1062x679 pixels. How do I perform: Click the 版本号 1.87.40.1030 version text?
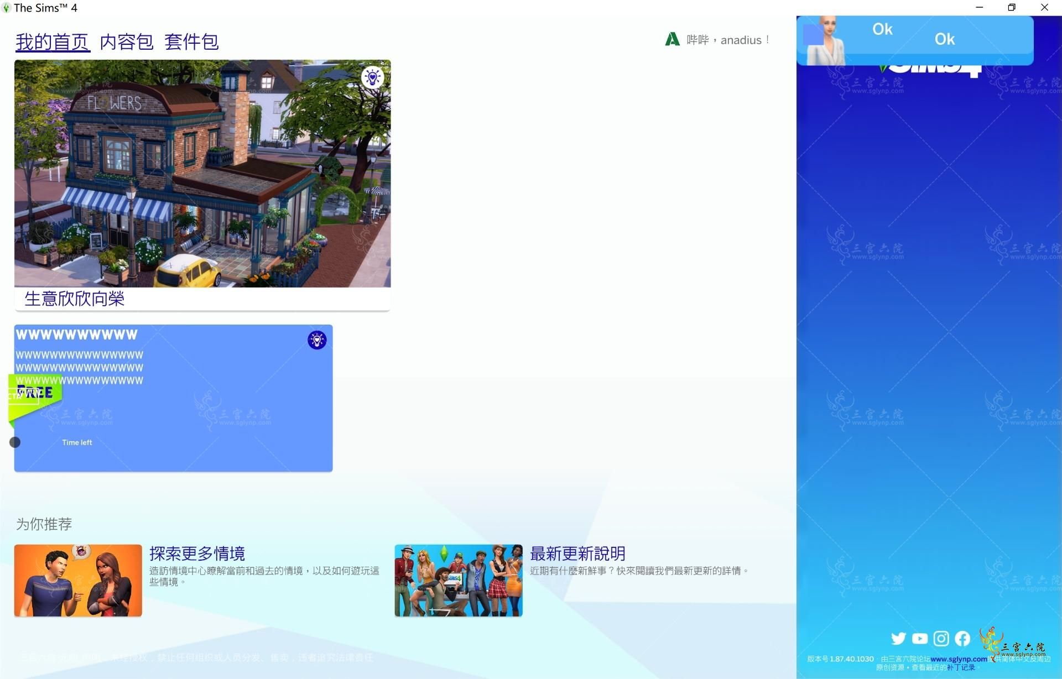pos(840,659)
